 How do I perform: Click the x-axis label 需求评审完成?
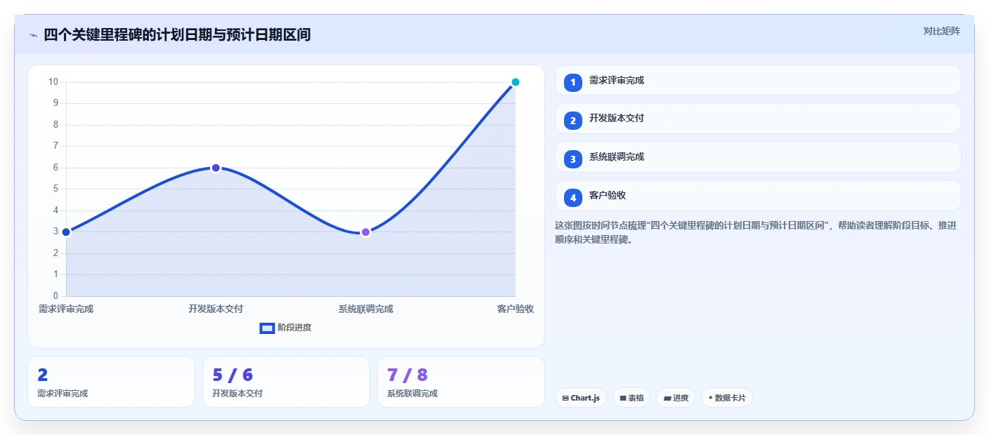66,309
